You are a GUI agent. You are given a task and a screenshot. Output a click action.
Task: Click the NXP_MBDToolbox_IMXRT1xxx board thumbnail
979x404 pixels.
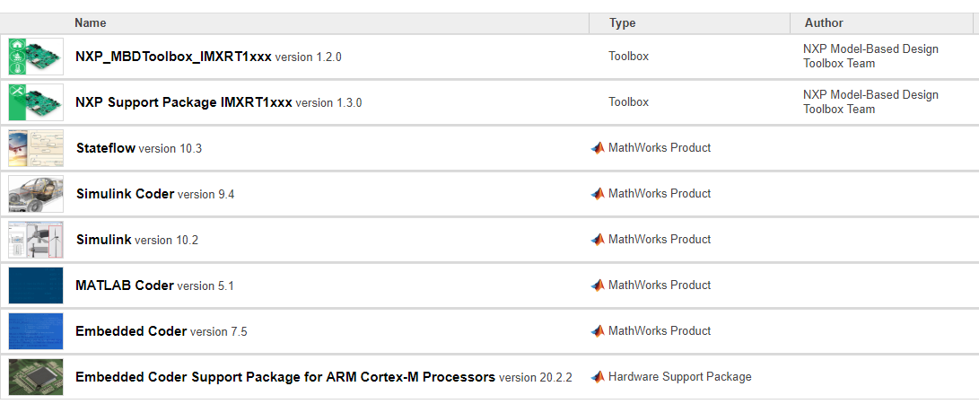[x=36, y=57]
